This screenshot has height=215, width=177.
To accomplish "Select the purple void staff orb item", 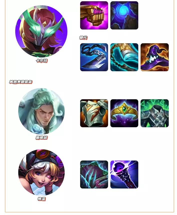I will (x=124, y=174).
